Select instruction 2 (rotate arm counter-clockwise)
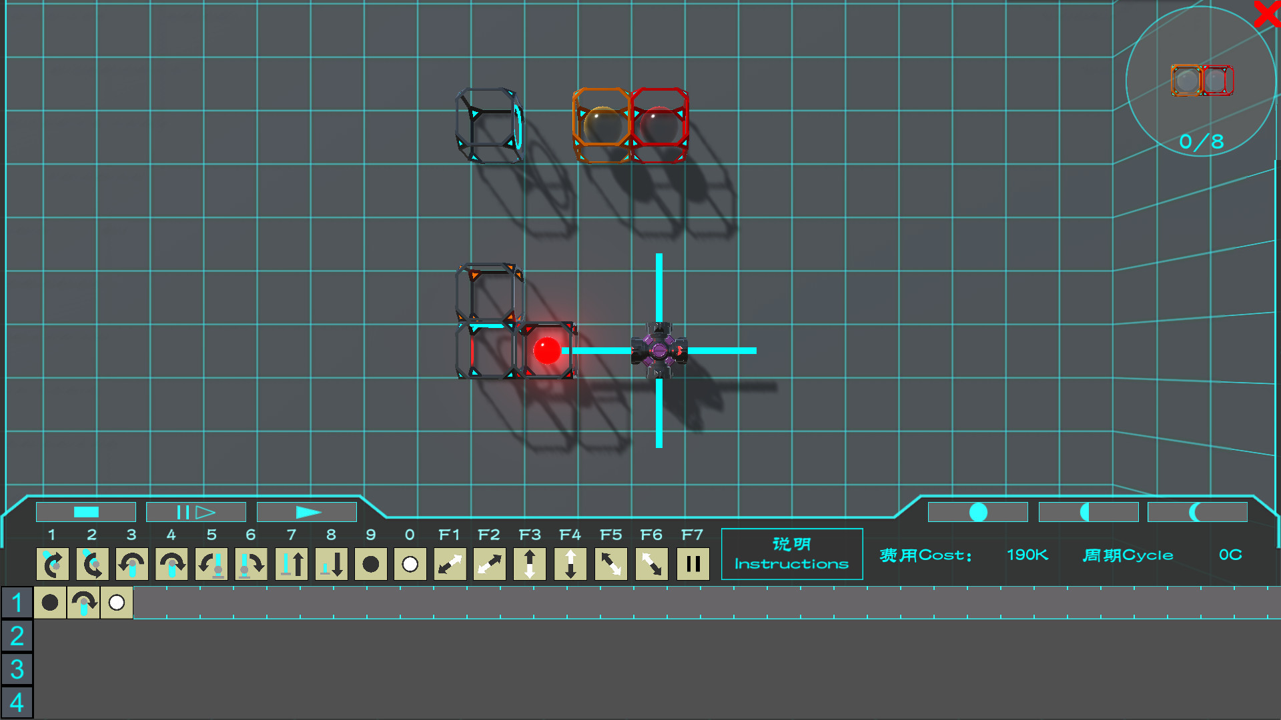The image size is (1281, 720). pos(92,564)
